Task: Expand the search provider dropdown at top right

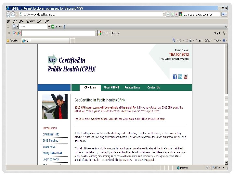Action: coord(226,14)
